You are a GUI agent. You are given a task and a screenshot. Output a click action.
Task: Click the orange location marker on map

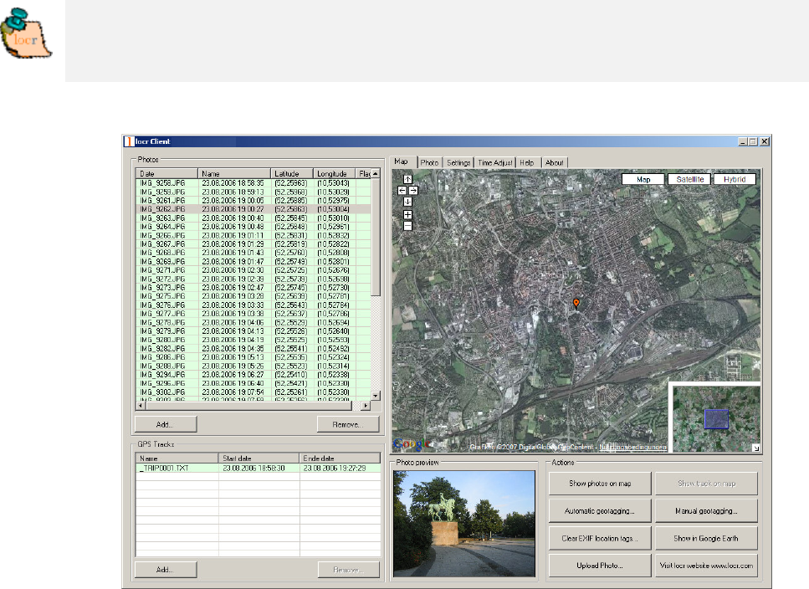[576, 302]
